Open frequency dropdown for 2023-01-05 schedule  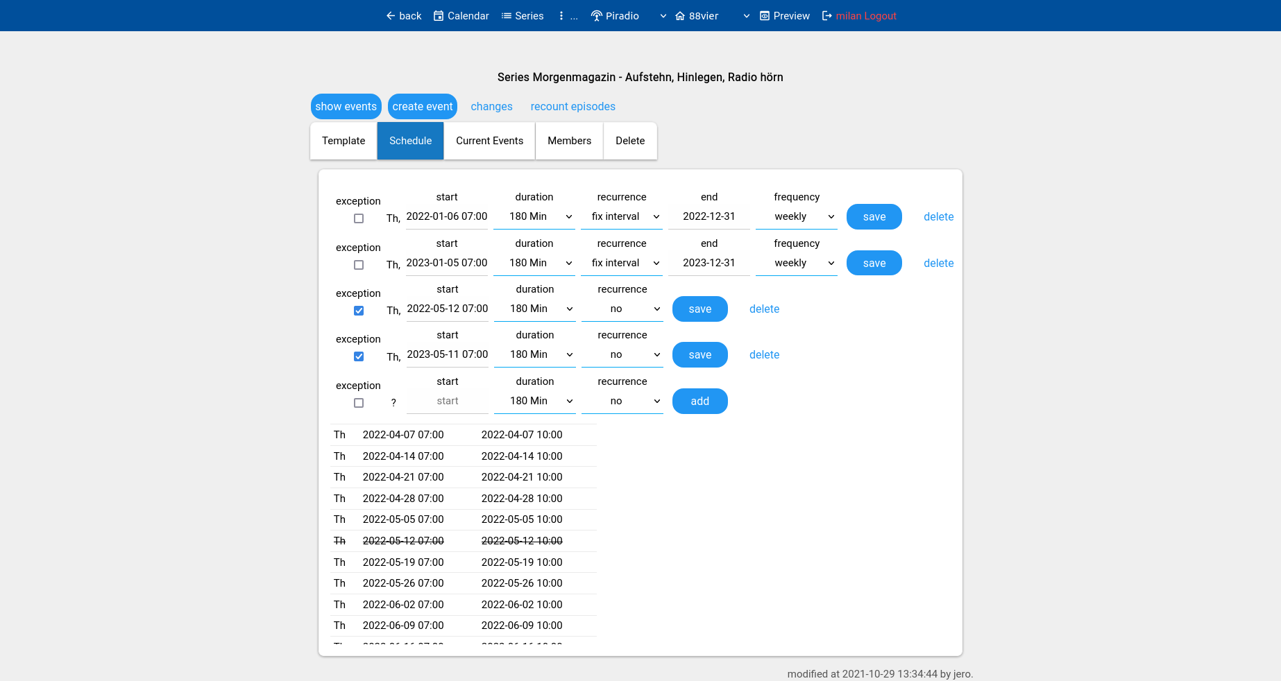(x=796, y=263)
